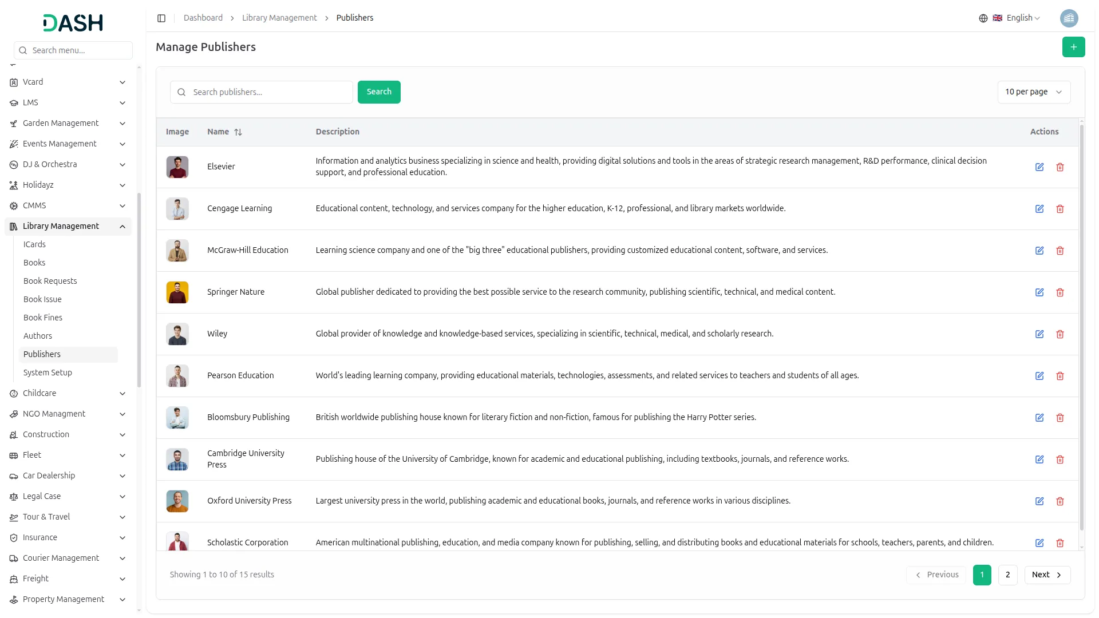Screen dimensions: 1099x618
Task: Go to pagination page 2
Action: (x=1007, y=575)
